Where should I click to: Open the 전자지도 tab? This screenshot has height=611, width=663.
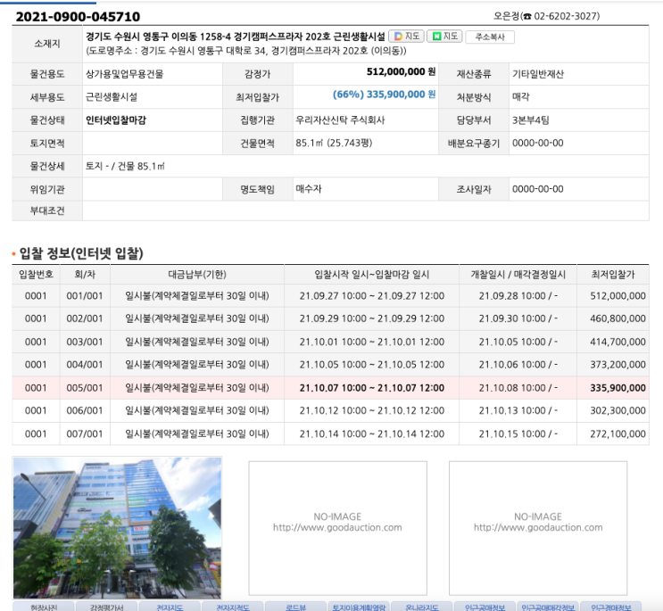[170, 607]
